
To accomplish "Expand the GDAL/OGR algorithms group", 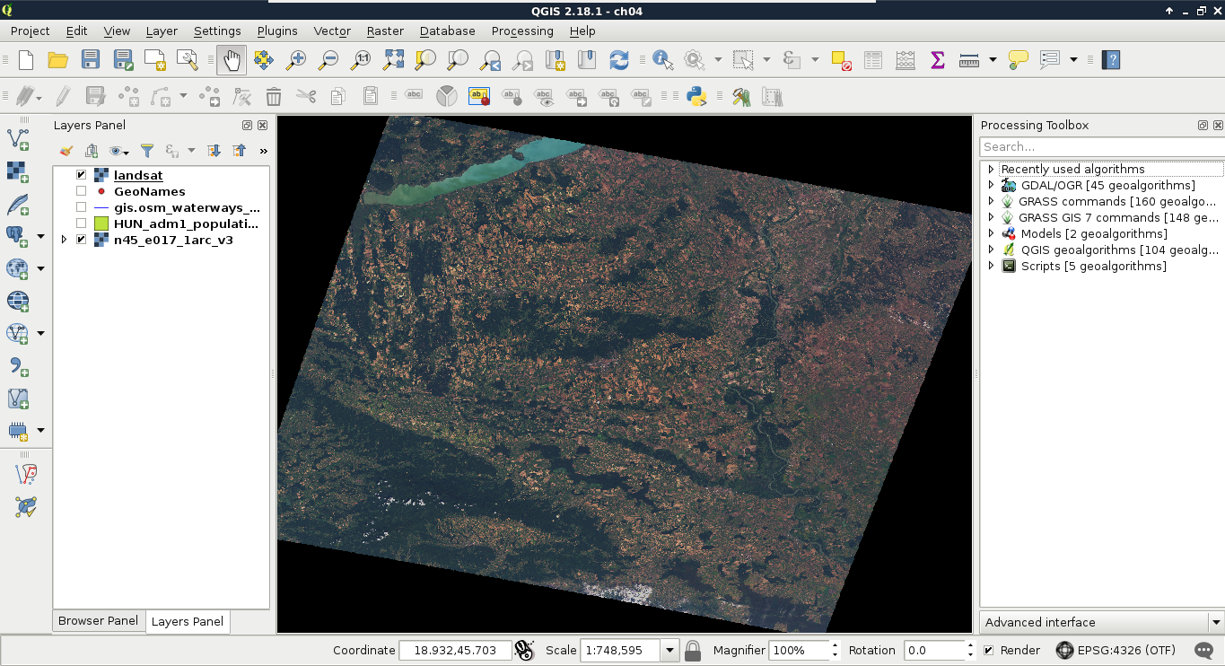I will pyautogui.click(x=991, y=185).
